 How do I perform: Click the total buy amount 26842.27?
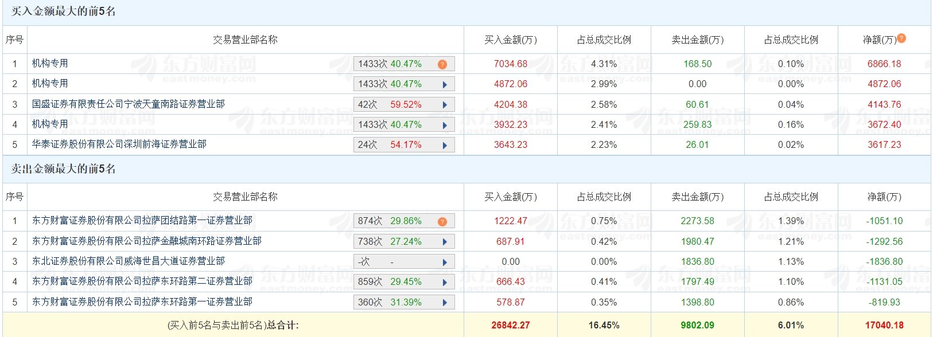(511, 326)
